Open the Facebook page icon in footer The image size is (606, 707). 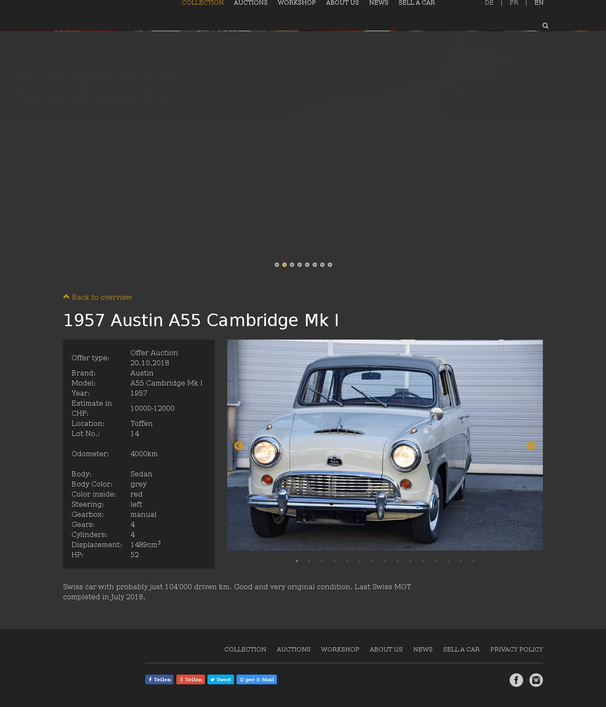tap(516, 680)
